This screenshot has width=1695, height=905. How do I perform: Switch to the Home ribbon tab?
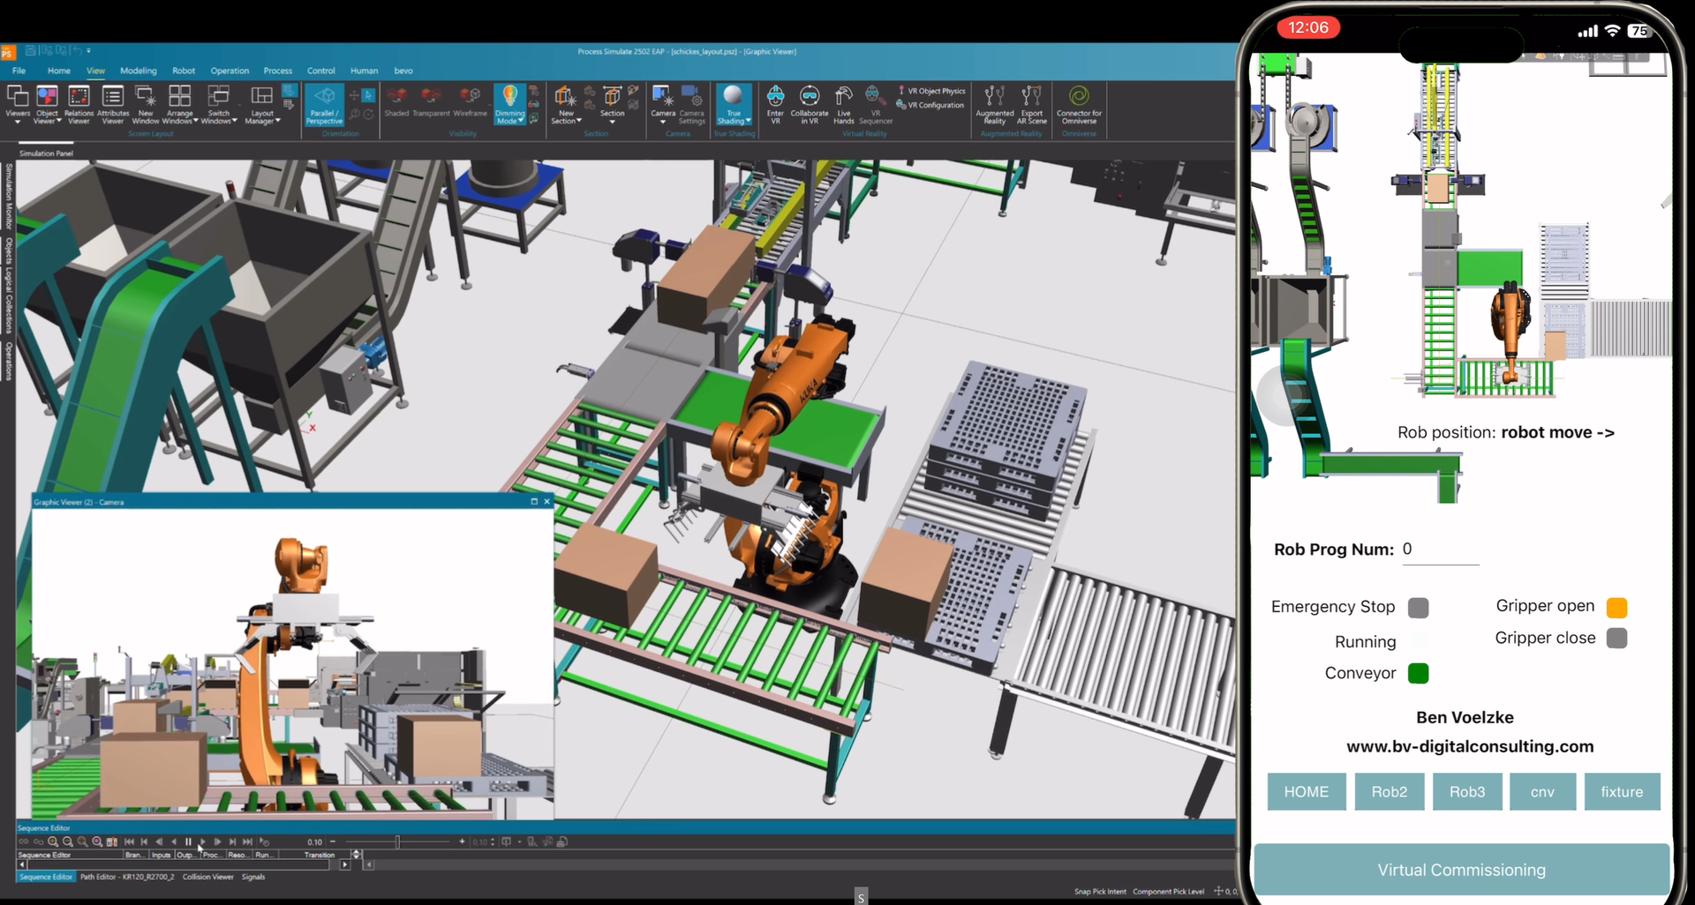coord(59,71)
